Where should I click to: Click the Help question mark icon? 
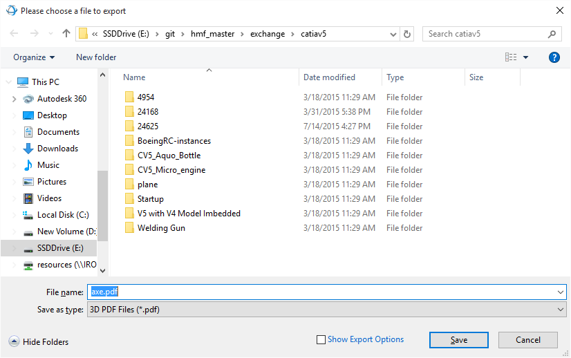click(x=554, y=57)
